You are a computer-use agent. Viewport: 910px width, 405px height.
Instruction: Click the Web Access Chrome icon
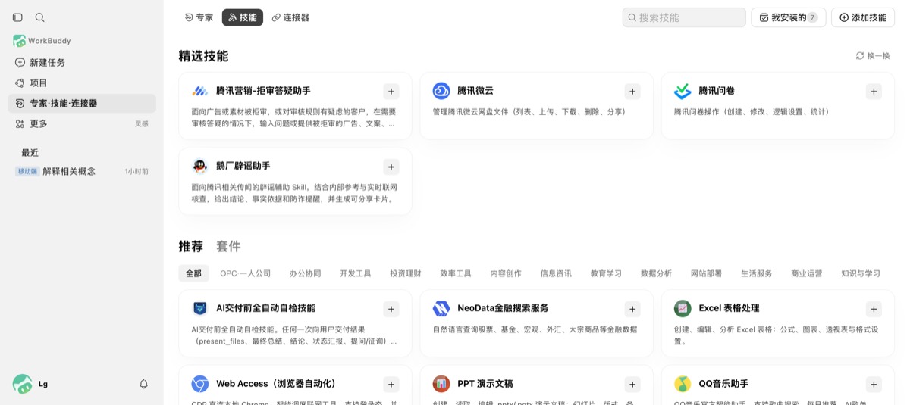(x=200, y=384)
